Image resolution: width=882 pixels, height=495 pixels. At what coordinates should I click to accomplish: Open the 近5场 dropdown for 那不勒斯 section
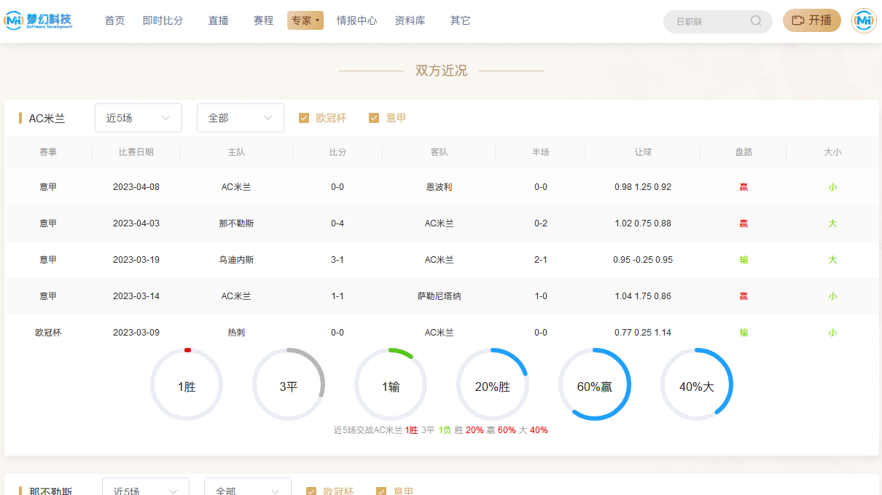pyautogui.click(x=146, y=486)
